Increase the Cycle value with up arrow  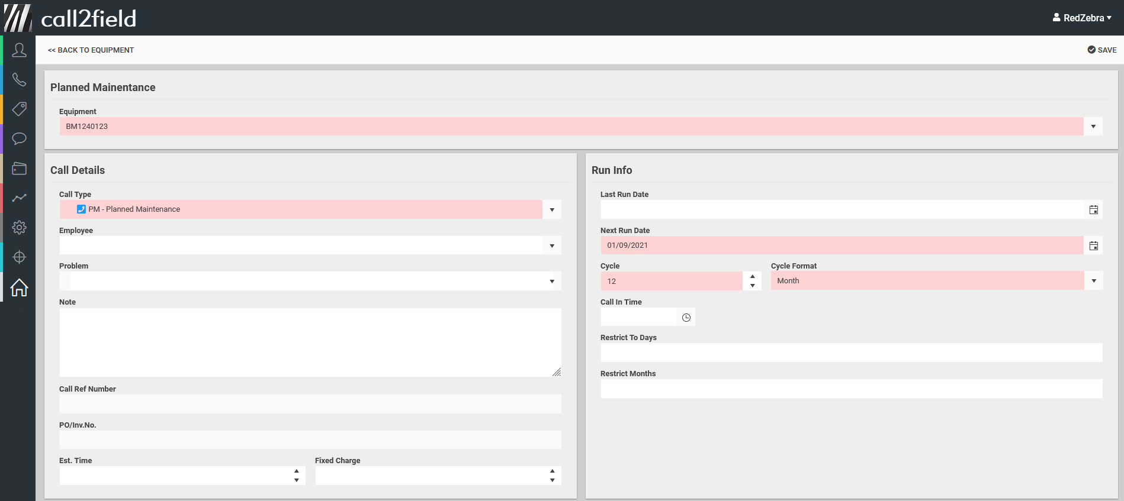pyautogui.click(x=752, y=276)
